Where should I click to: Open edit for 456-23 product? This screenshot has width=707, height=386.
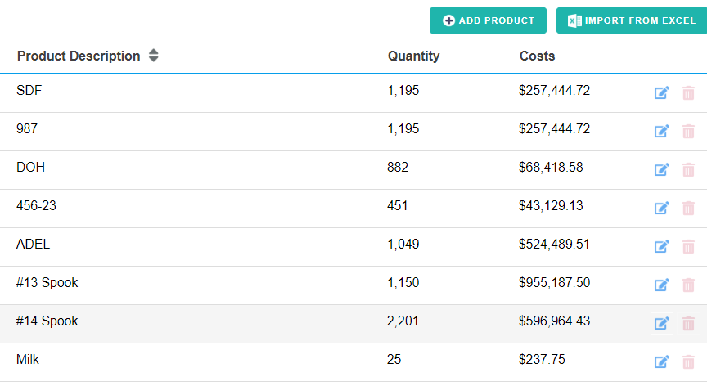pos(661,208)
